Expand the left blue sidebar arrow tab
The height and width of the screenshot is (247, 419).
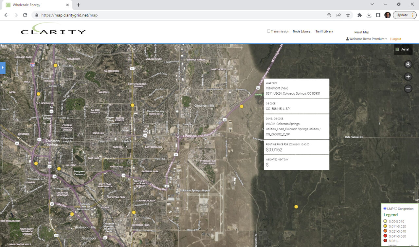click(x=3, y=68)
